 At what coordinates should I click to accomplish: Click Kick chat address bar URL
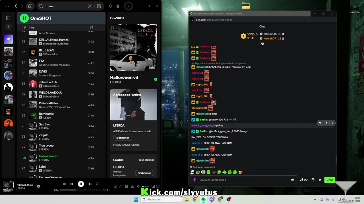pyautogui.click(x=214, y=20)
